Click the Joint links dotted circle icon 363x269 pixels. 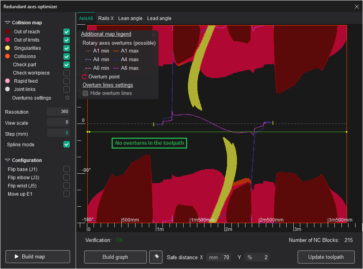pos(7,89)
